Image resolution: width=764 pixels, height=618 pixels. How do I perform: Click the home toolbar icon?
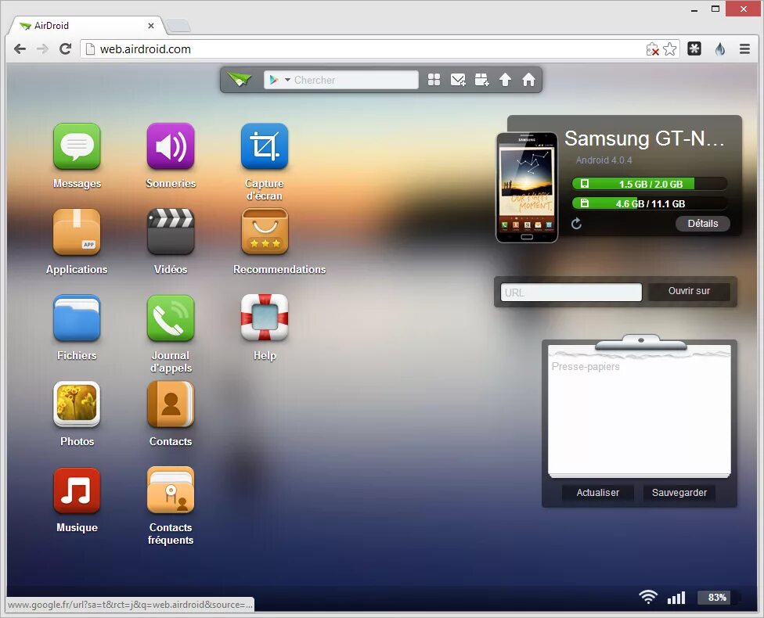tap(528, 80)
